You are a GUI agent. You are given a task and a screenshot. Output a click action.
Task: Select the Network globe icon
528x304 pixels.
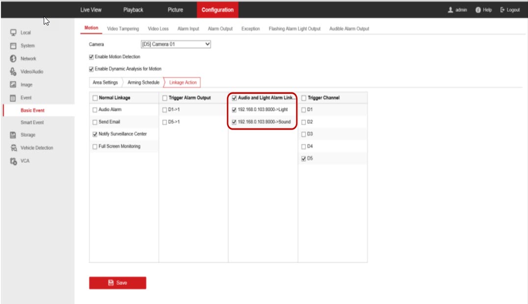tap(14, 58)
